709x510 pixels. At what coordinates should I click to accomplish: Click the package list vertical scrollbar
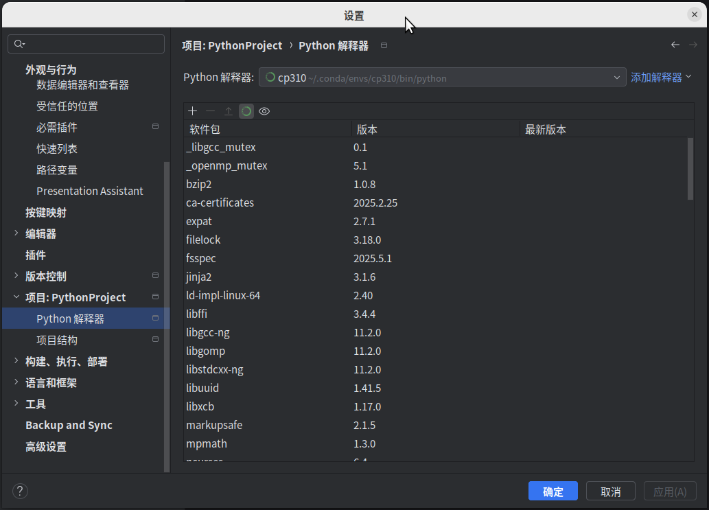click(x=690, y=168)
